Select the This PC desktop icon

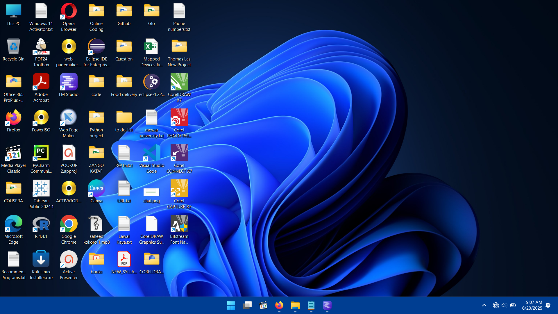[x=14, y=15]
